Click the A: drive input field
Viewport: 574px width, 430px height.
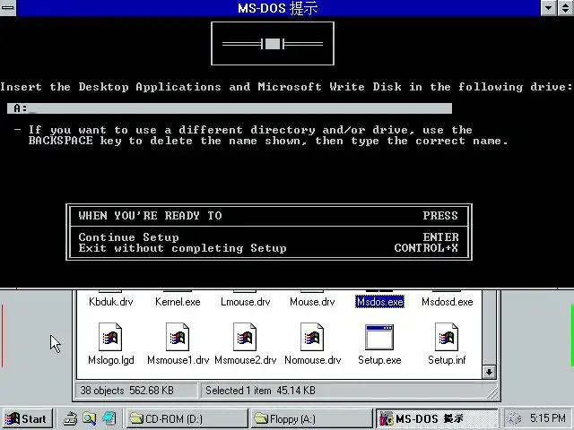(230, 108)
